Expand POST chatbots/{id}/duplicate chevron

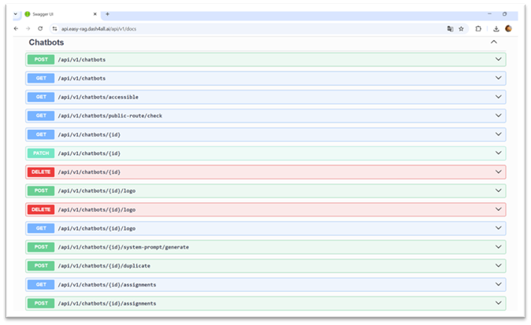point(499,265)
